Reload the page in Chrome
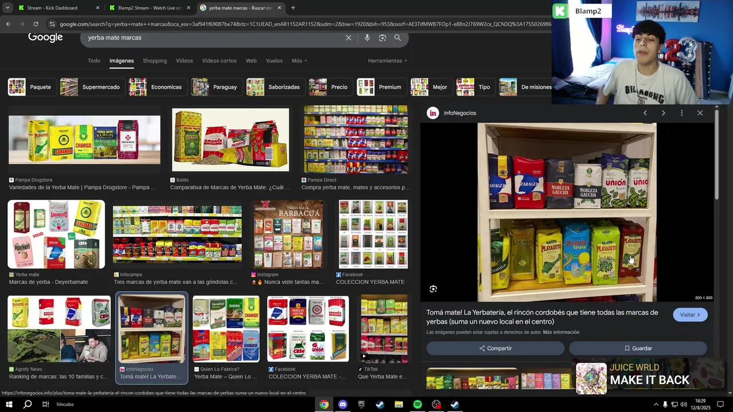 tap(36, 24)
